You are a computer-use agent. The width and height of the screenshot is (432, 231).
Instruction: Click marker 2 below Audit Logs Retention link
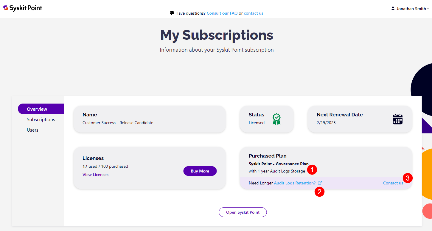319,192
